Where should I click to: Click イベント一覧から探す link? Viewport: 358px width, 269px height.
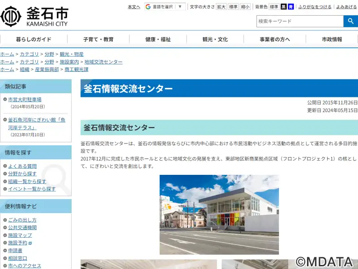click(32, 189)
